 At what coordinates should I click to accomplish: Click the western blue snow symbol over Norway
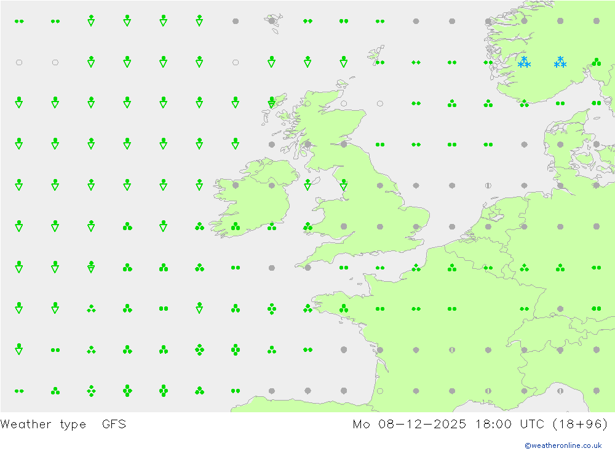(x=524, y=62)
